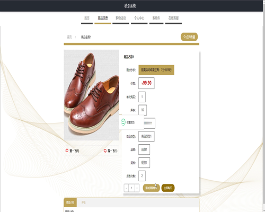Click the thumbs-down 踩一下 icon
The height and width of the screenshot is (212, 265).
point(105,151)
